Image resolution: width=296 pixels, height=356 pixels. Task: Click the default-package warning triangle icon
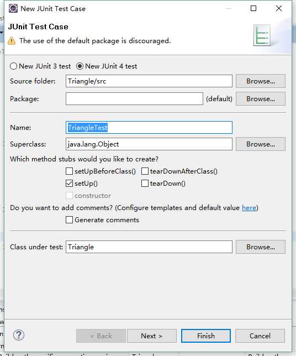point(12,41)
